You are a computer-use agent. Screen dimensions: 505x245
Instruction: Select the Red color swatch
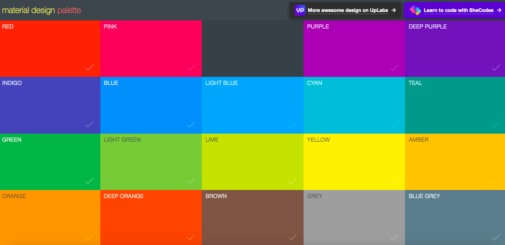(x=50, y=48)
